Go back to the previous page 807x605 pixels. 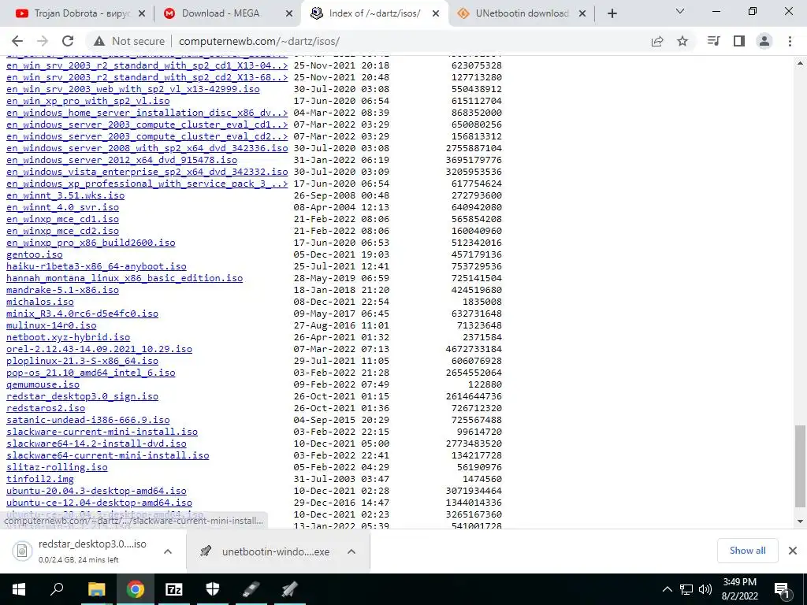(x=17, y=41)
